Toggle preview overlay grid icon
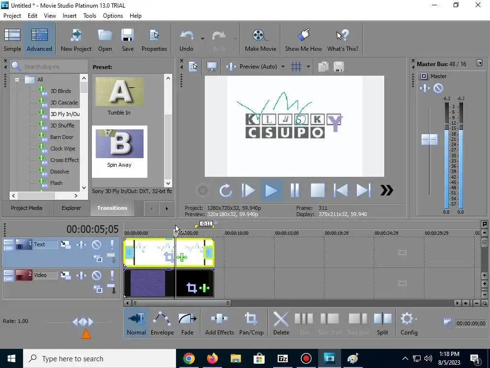 [x=296, y=66]
